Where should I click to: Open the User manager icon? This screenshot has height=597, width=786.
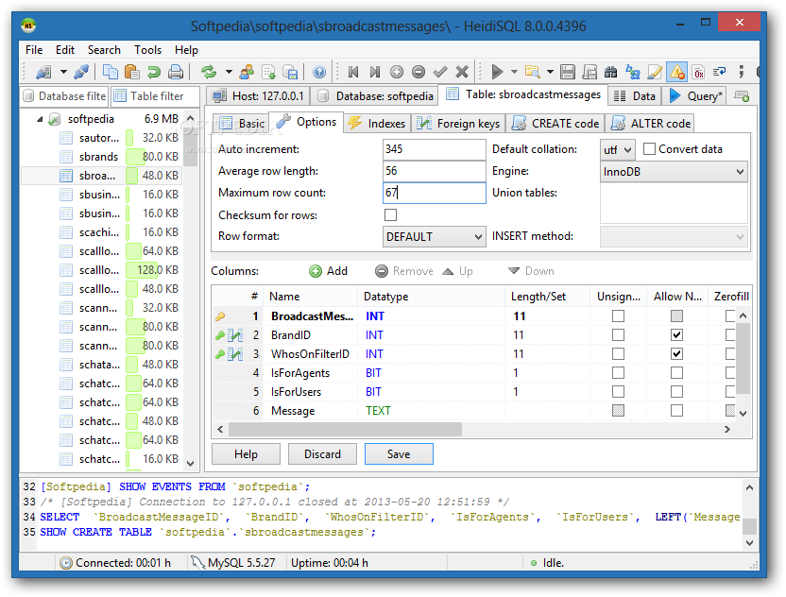(x=247, y=72)
